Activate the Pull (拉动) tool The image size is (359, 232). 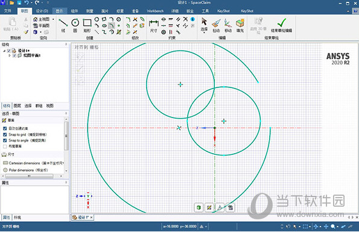point(216,25)
